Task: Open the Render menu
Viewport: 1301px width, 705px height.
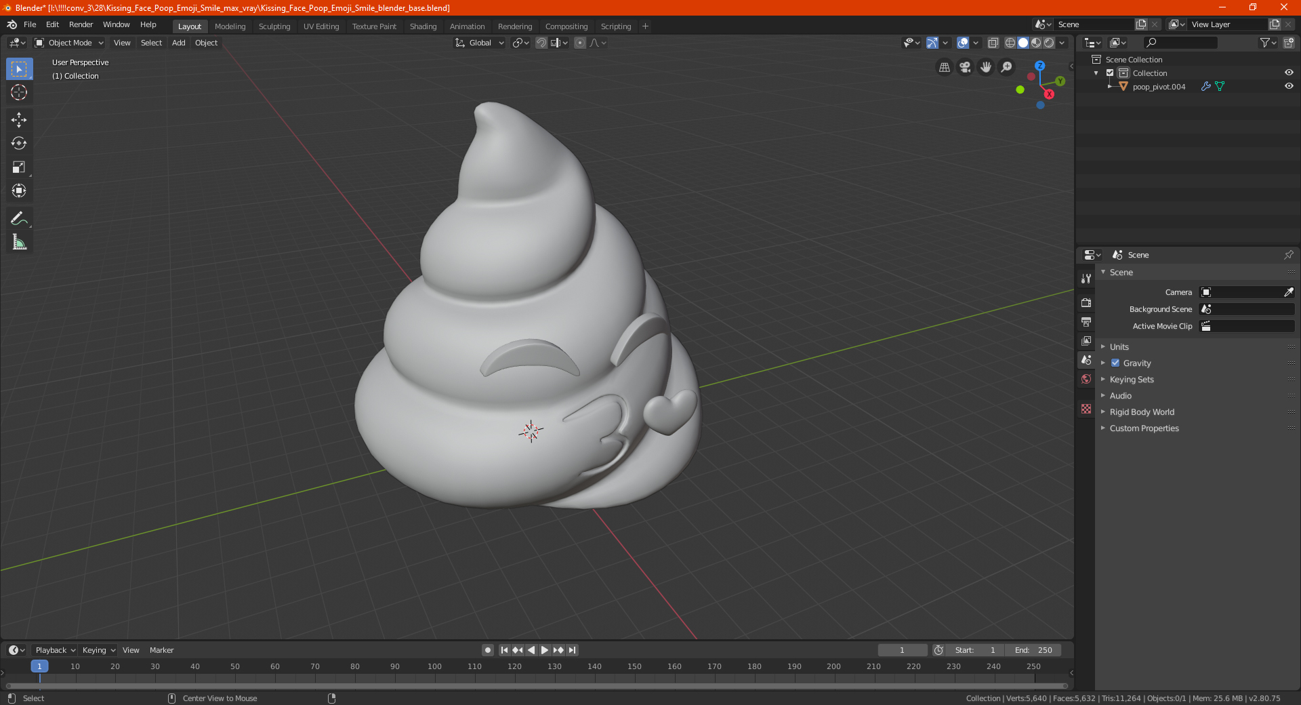Action: tap(81, 24)
